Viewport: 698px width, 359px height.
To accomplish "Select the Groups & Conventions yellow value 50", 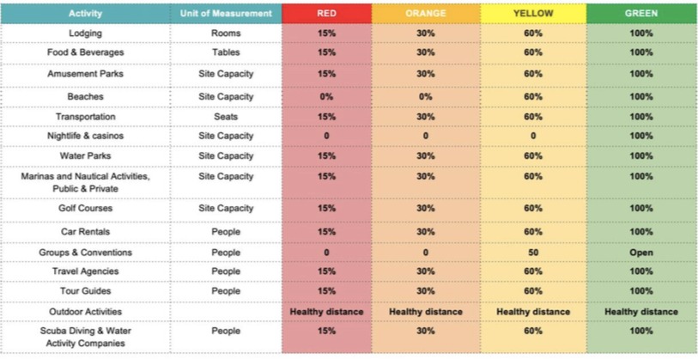I will [533, 253].
